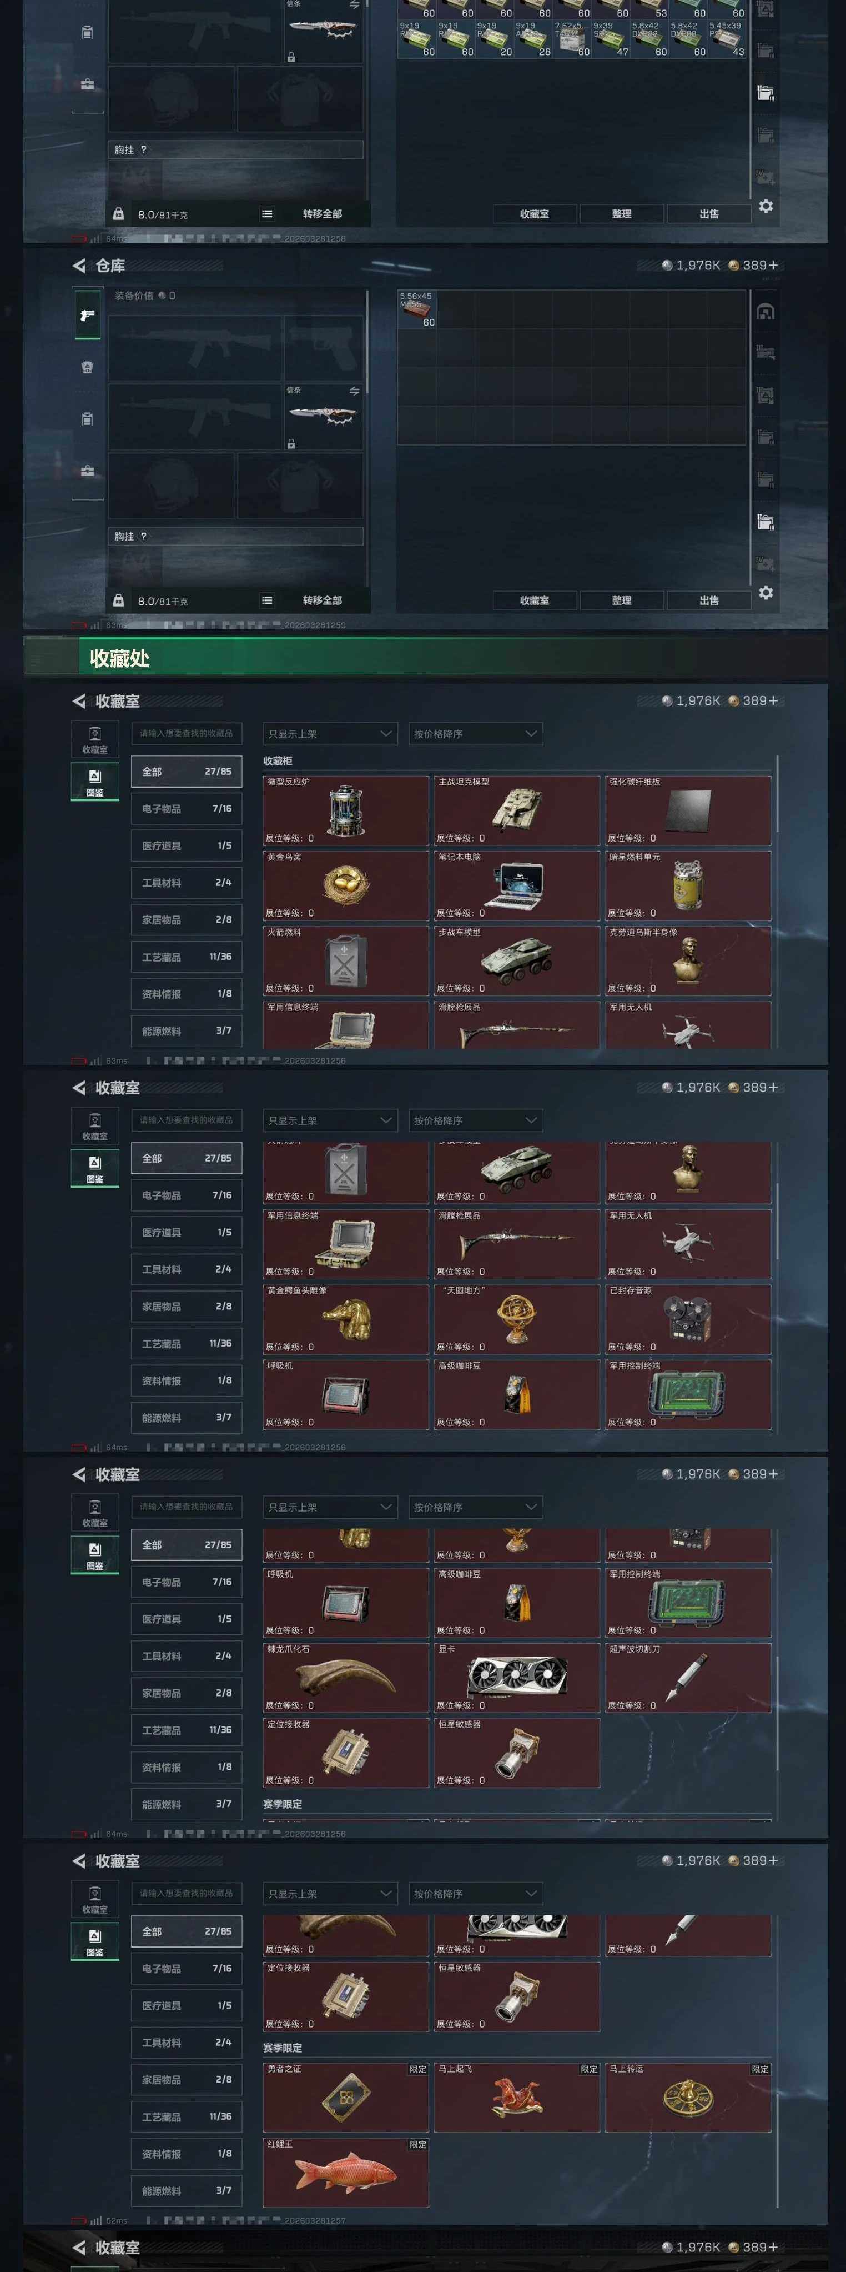Open 按价格降序 sort dropdown above 强化碳纤维板
846x2272 pixels.
476,734
